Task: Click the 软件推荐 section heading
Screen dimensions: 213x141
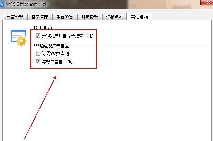Action: pos(43,28)
